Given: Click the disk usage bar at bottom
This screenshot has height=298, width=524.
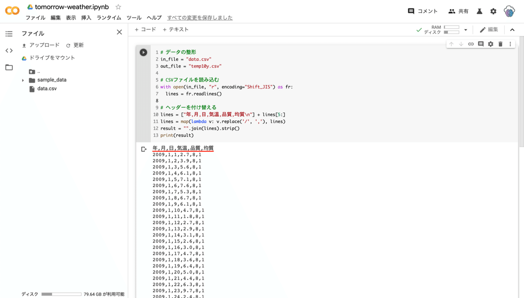Looking at the screenshot, I should [x=62, y=295].
